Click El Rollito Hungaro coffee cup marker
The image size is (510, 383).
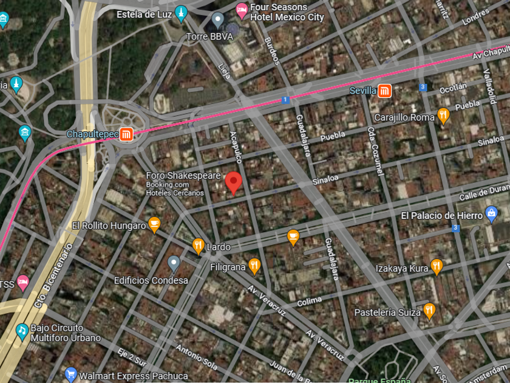pos(154,225)
